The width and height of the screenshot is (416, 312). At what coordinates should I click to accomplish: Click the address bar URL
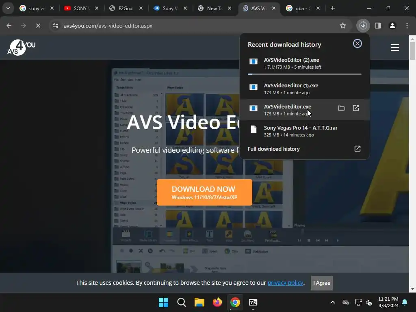pyautogui.click(x=108, y=26)
